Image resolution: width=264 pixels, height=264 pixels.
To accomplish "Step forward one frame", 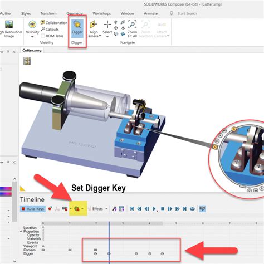I will (x=170, y=209).
